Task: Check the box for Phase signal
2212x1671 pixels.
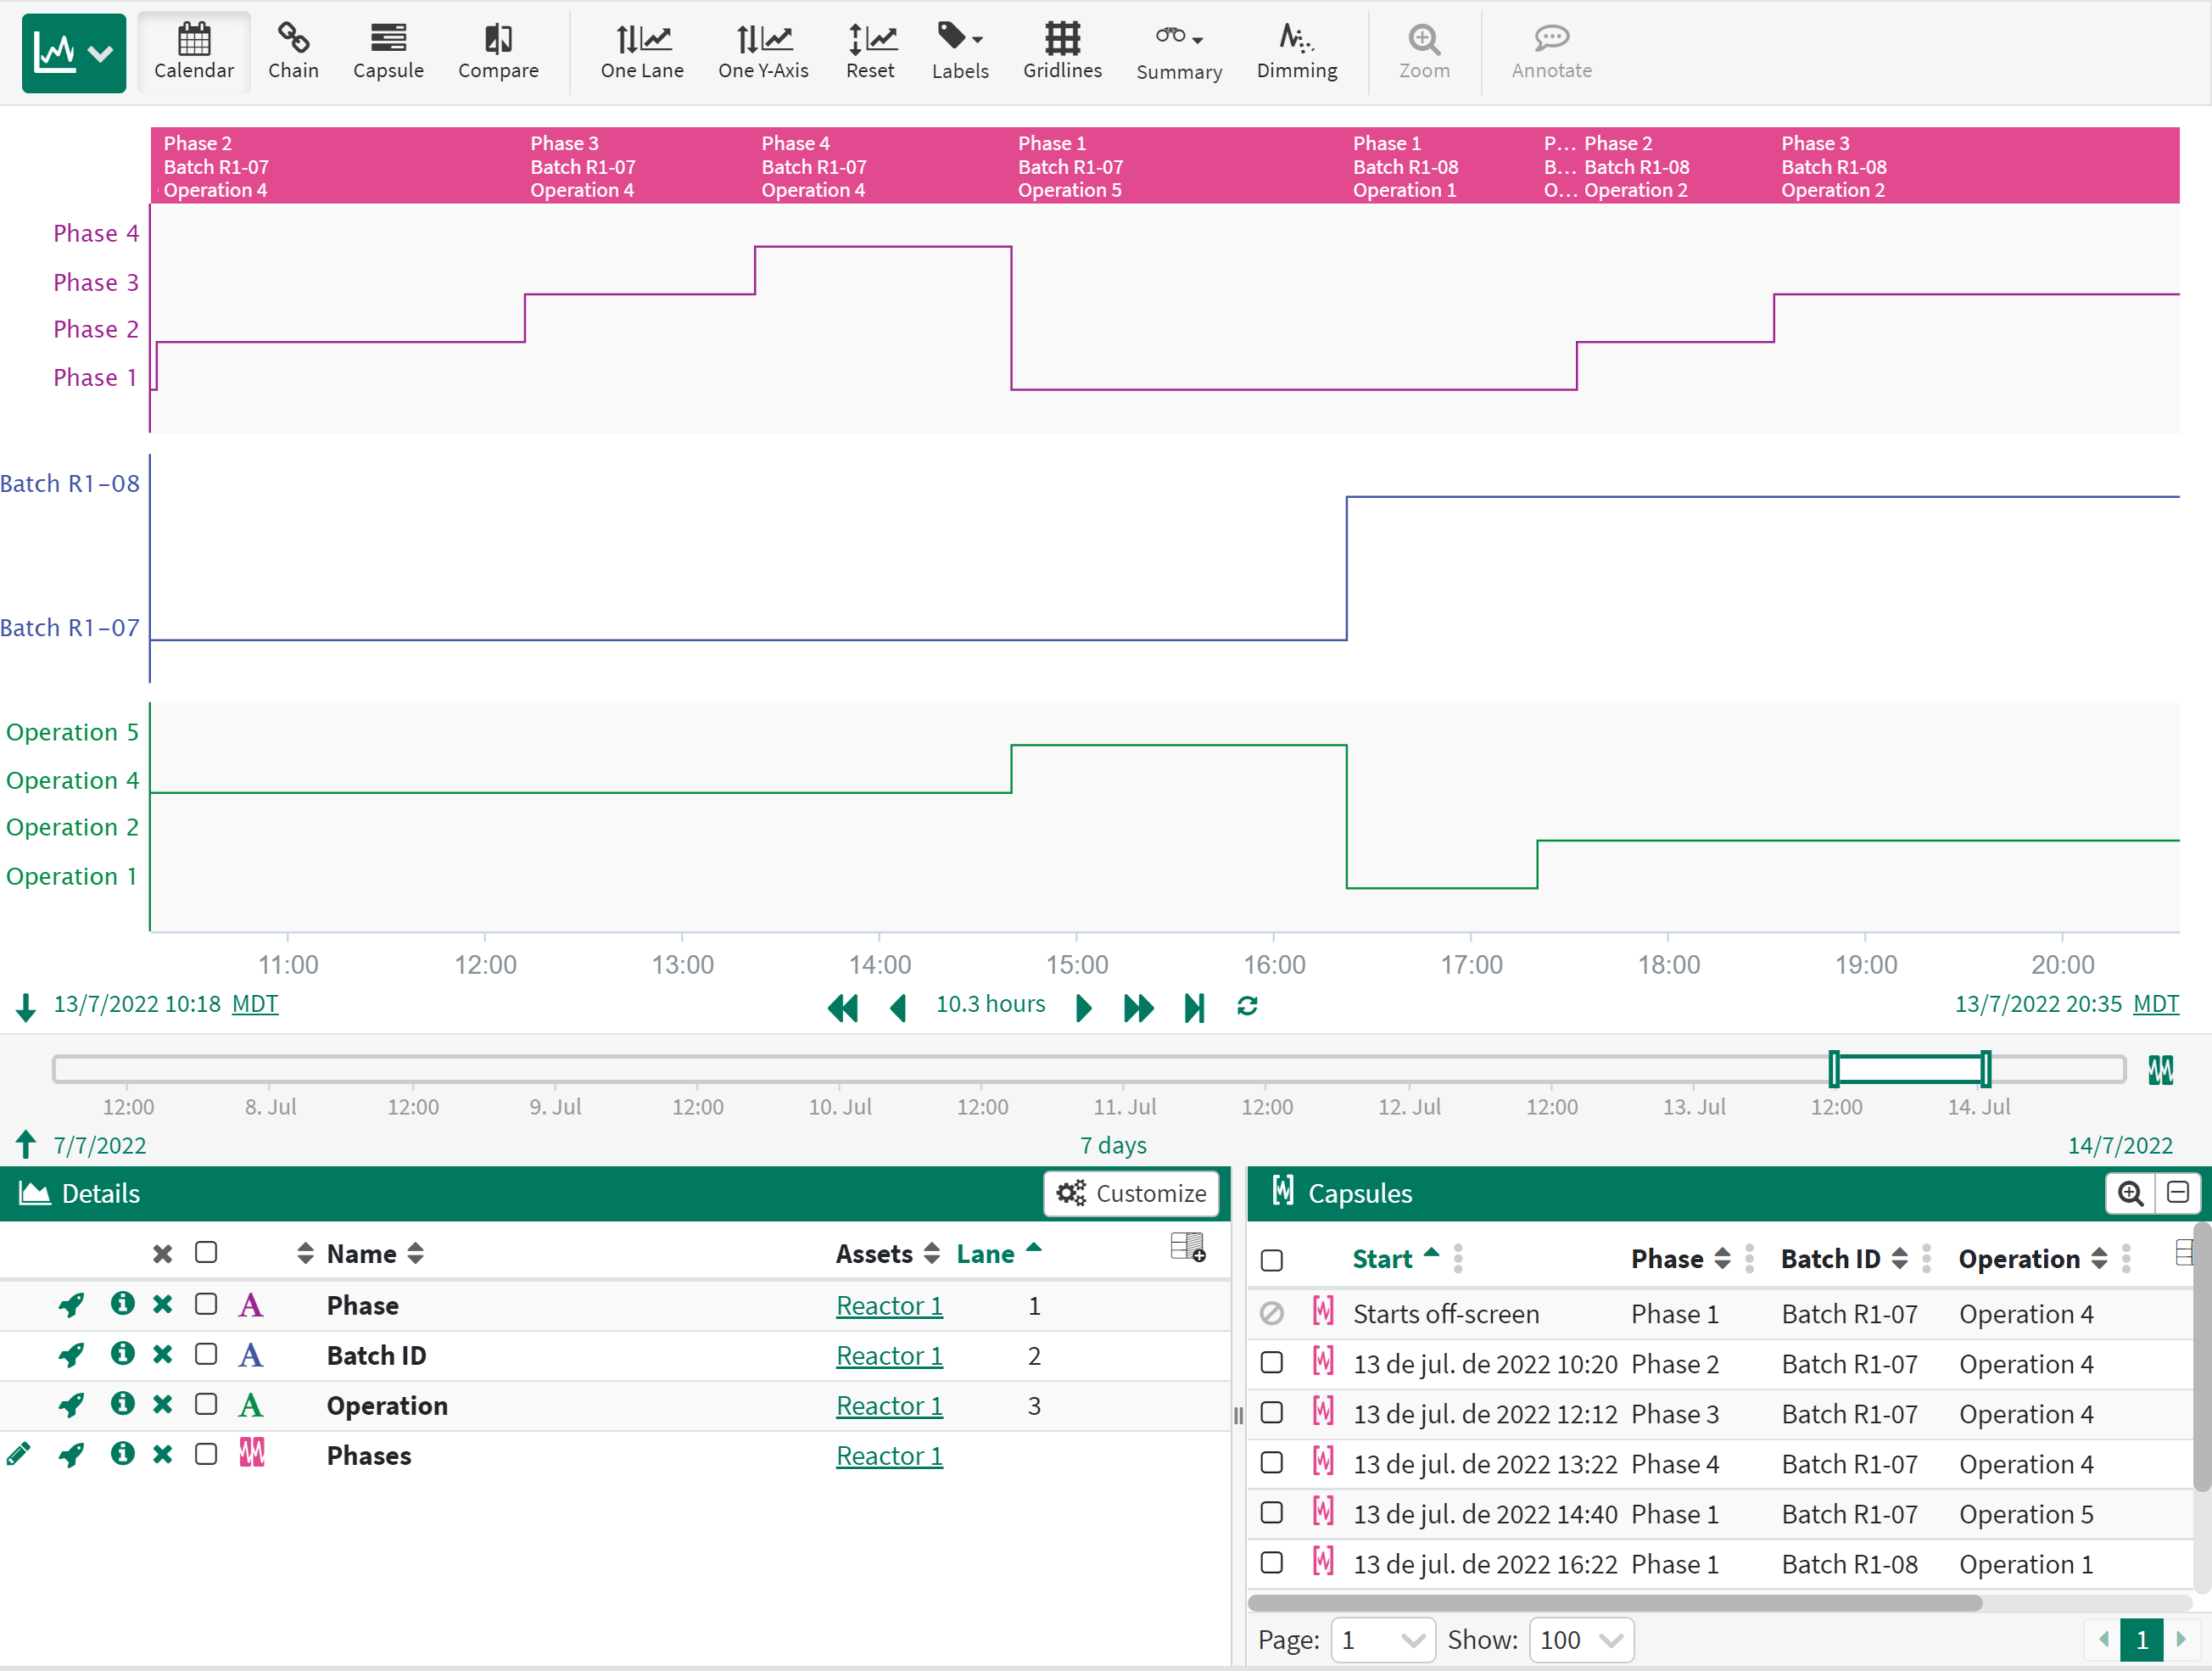Action: tap(206, 1305)
